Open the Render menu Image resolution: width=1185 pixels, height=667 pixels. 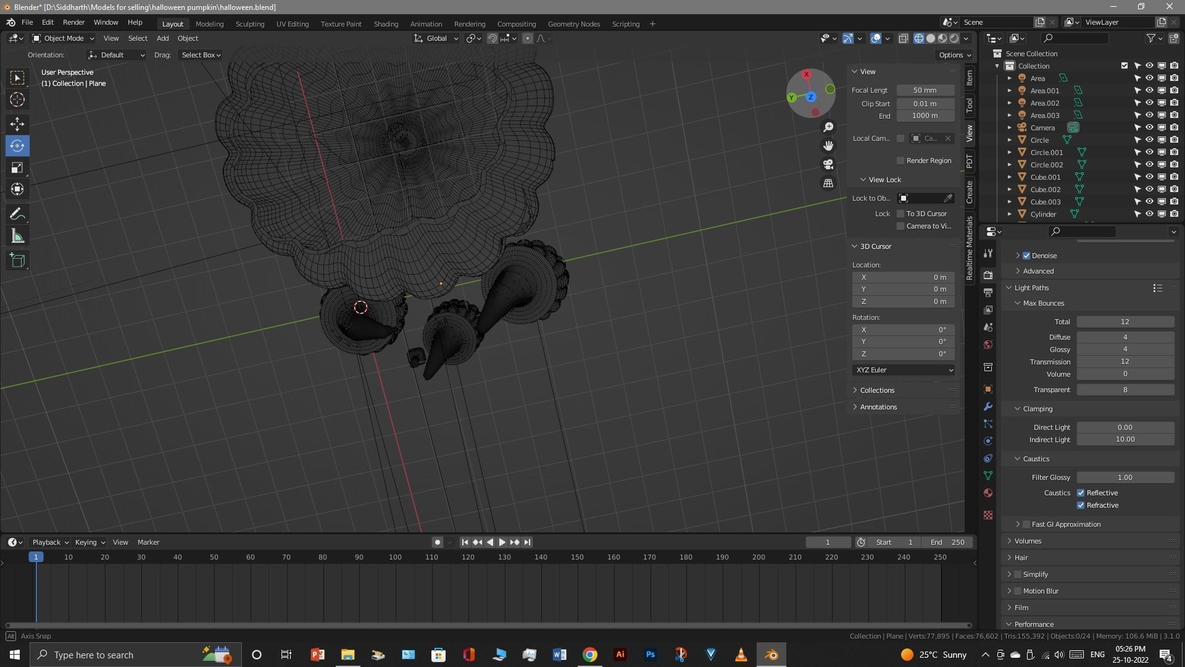coord(73,22)
